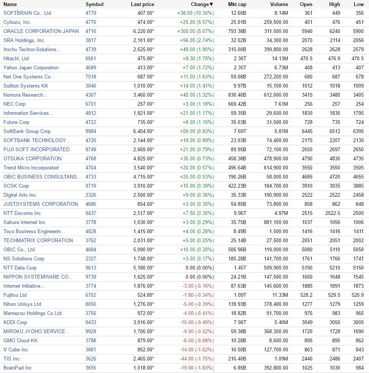Click ticker symbol 6702
The height and width of the screenshot is (373, 369).
click(91, 295)
